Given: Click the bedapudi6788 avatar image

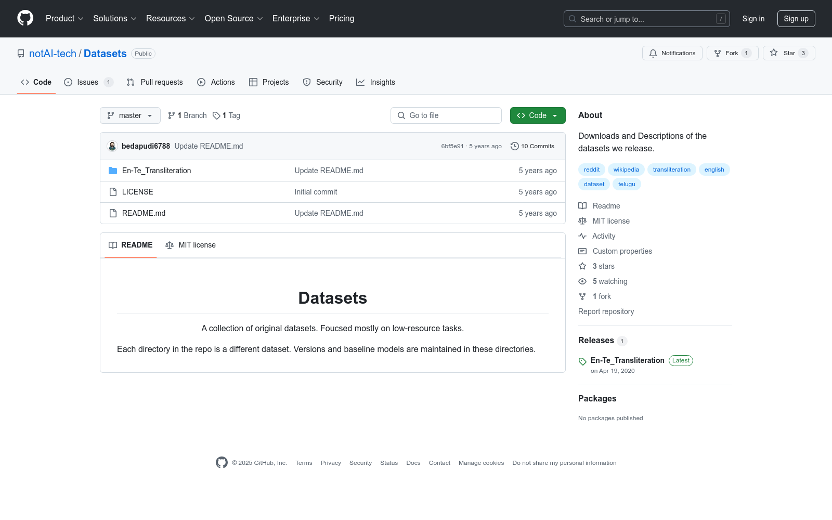Looking at the screenshot, I should pos(112,146).
